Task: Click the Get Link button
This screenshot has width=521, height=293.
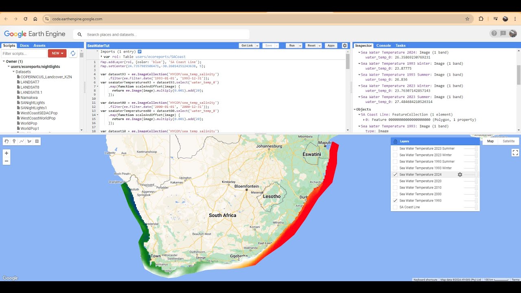Action: (x=247, y=46)
